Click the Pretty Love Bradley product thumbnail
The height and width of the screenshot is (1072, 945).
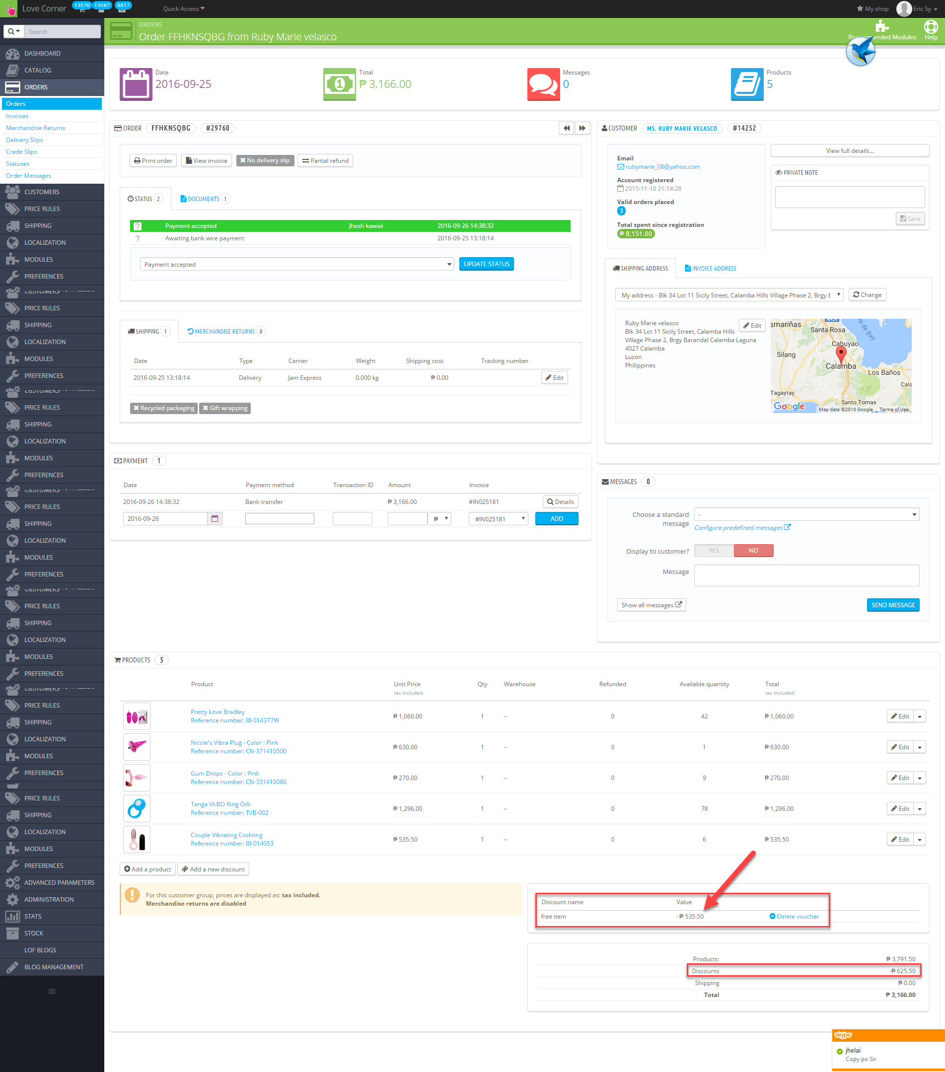[x=137, y=716]
